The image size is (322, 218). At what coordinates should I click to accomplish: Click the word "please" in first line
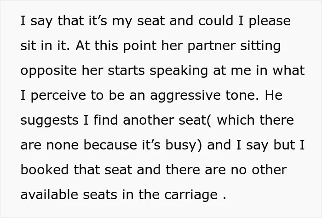(x=270, y=21)
